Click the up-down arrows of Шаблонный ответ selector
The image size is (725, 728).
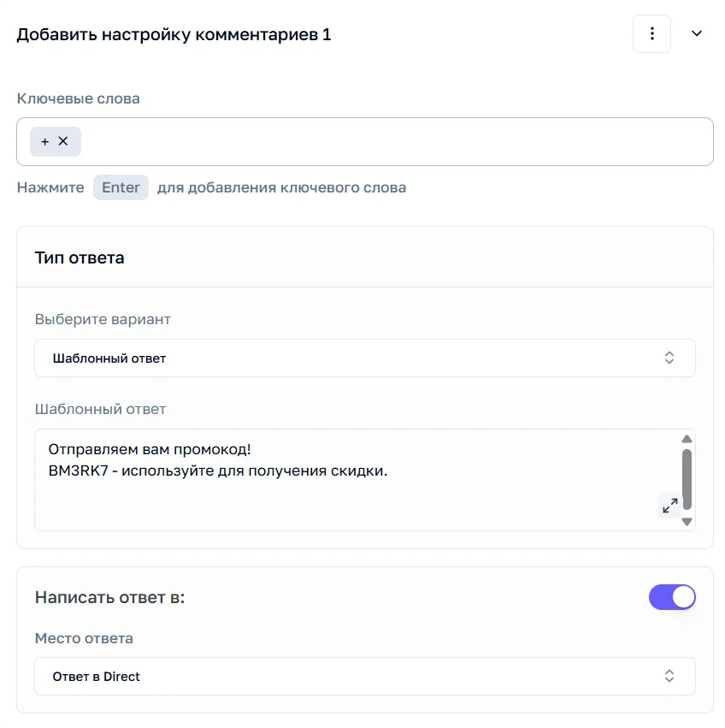669,358
